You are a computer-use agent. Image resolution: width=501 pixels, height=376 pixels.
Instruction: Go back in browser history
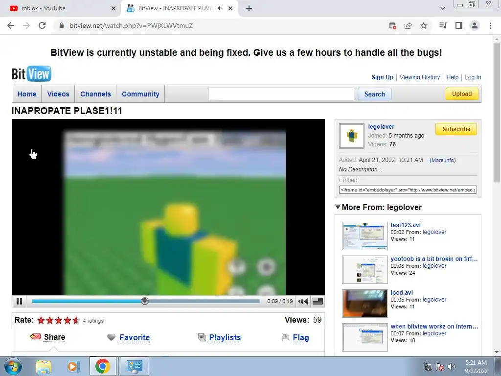click(11, 25)
